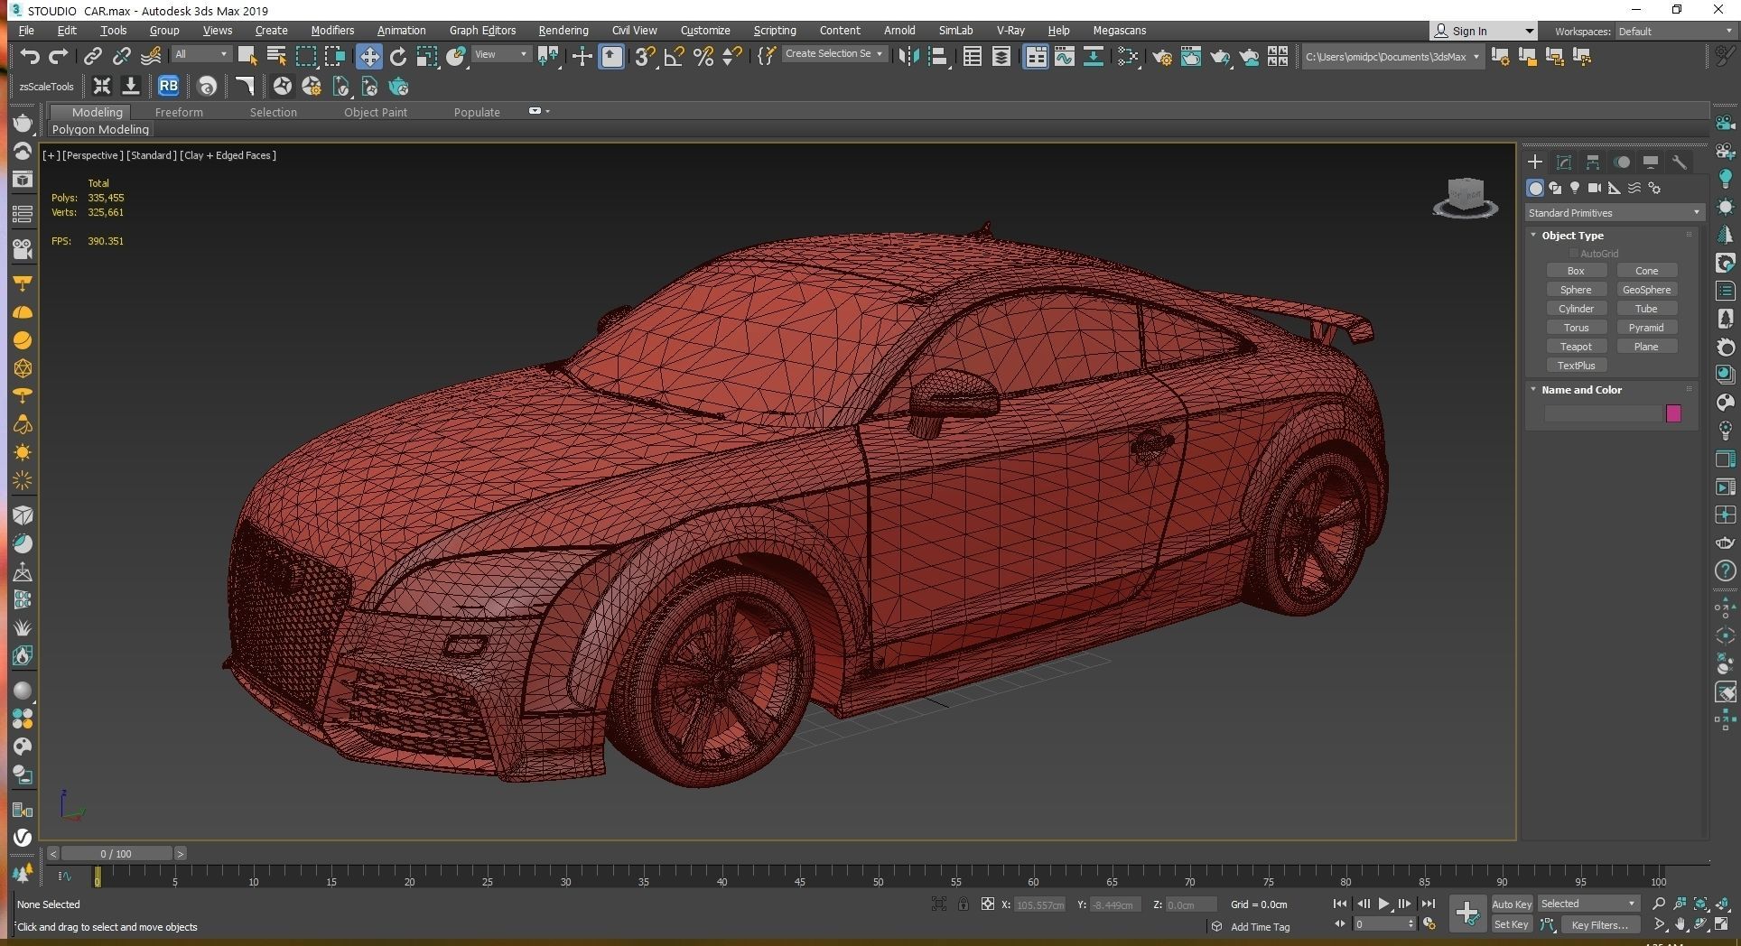The width and height of the screenshot is (1741, 946).
Task: Activate the Select and Move tool
Action: pos(369,57)
